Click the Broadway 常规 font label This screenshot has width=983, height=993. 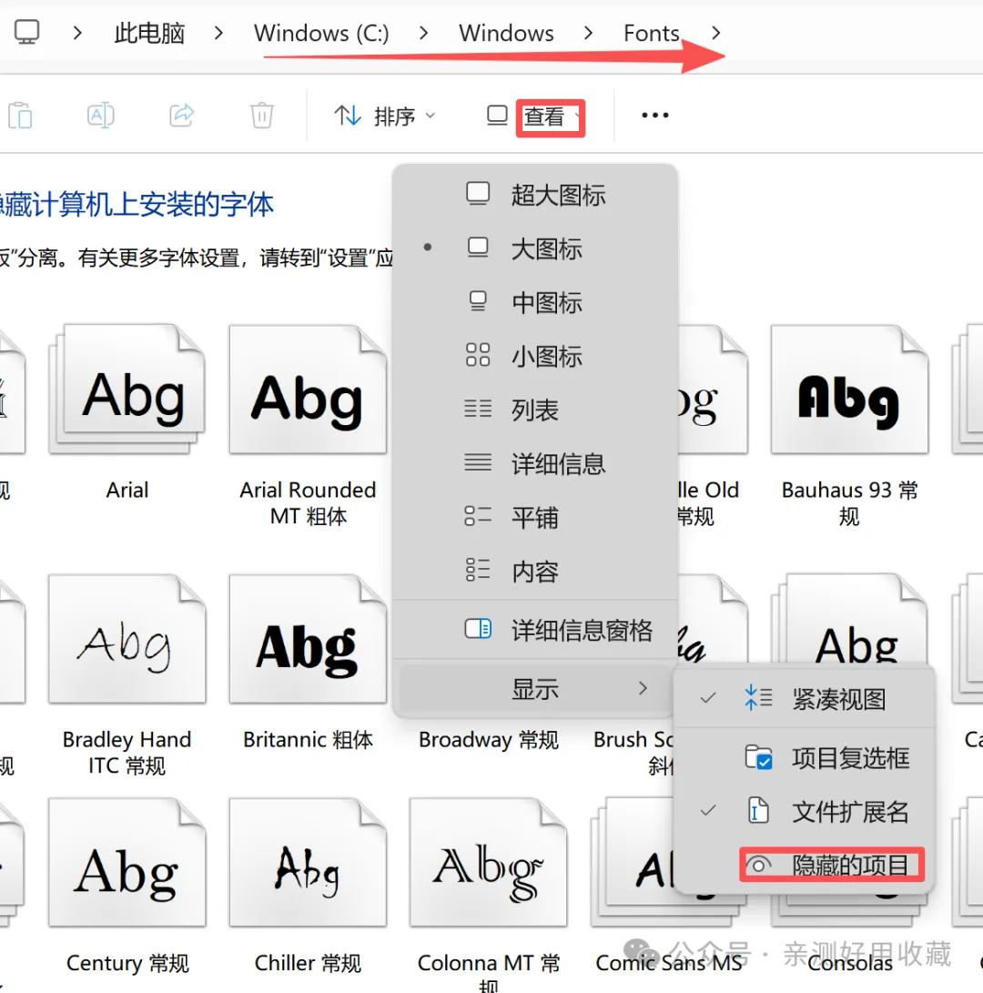coord(489,740)
